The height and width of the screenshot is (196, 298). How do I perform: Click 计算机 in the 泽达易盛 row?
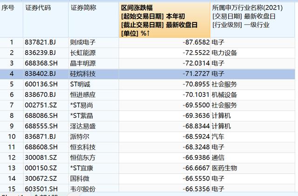221,126
